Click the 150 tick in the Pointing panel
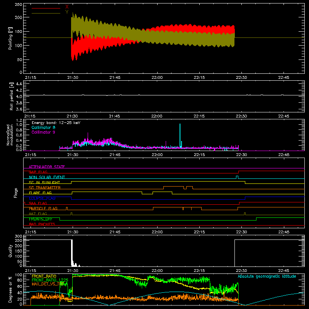Viewport: 309px width, 309px height. coord(19,31)
